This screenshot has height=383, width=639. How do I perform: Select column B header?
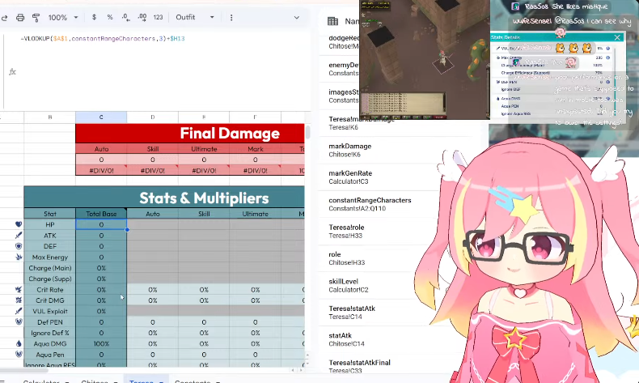tap(49, 117)
